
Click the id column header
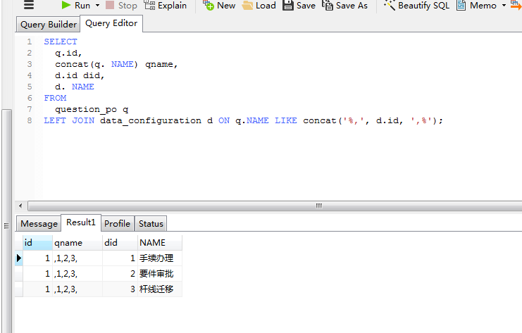[37, 242]
